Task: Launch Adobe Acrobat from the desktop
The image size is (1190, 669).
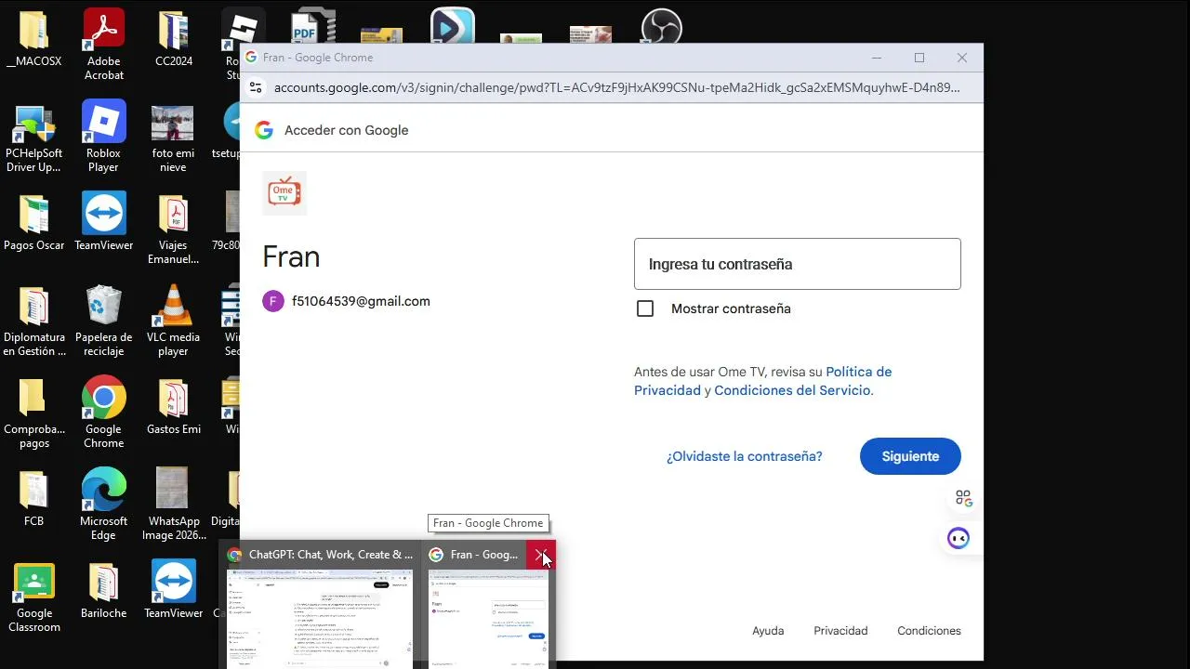Action: click(103, 45)
